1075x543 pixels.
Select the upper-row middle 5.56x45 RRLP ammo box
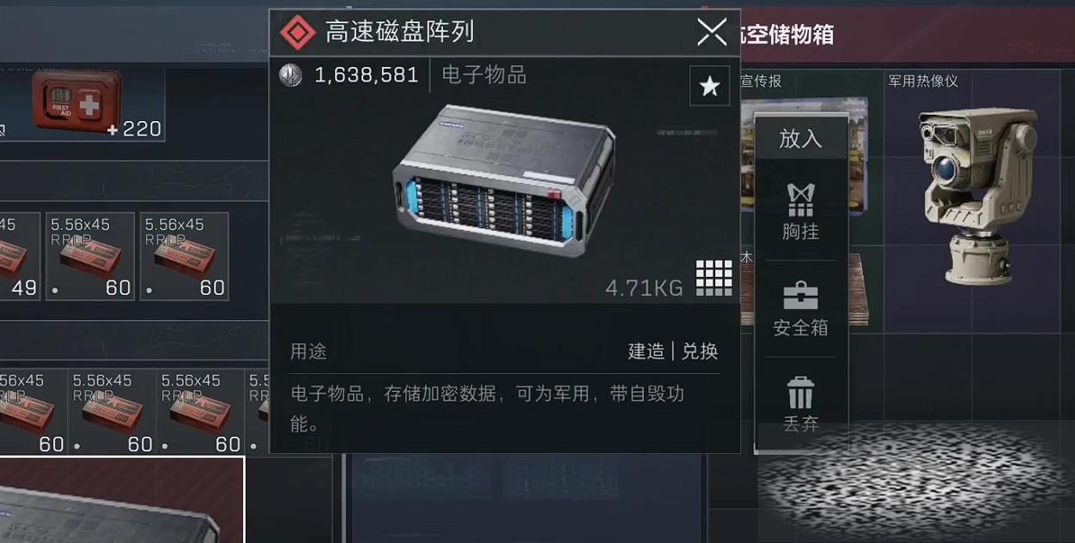click(x=90, y=256)
